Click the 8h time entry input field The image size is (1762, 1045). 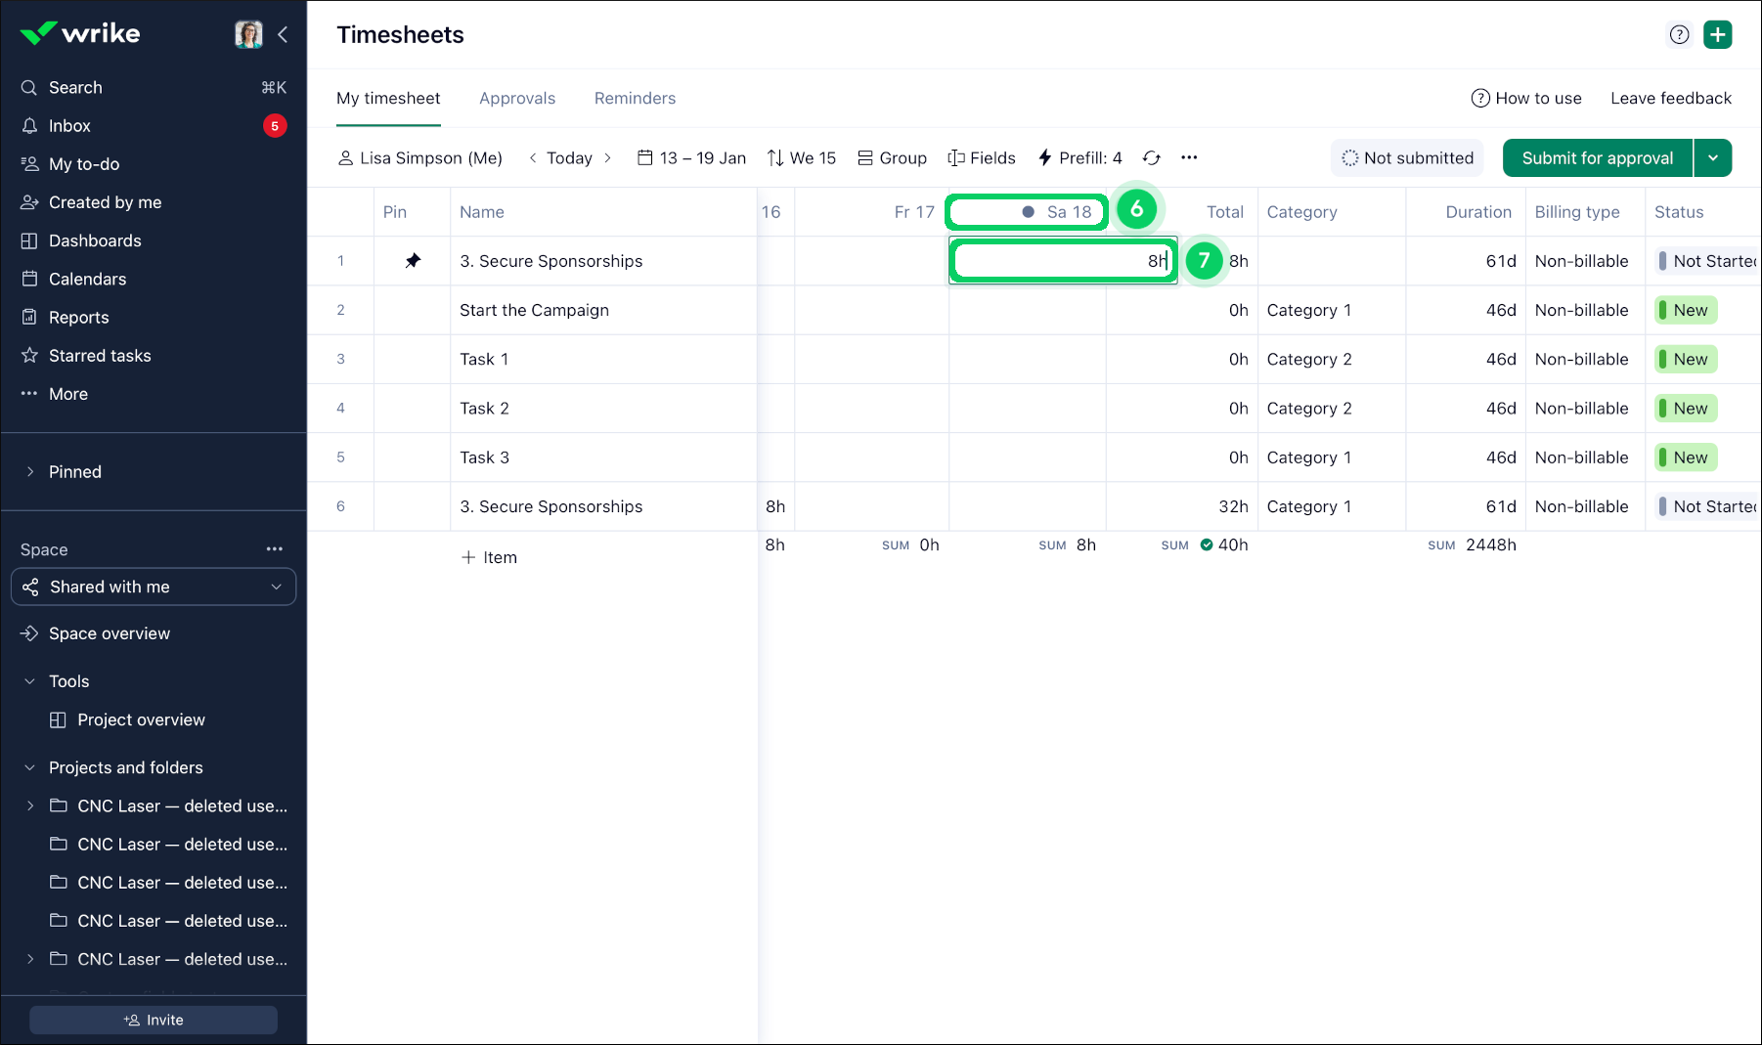pyautogui.click(x=1062, y=261)
